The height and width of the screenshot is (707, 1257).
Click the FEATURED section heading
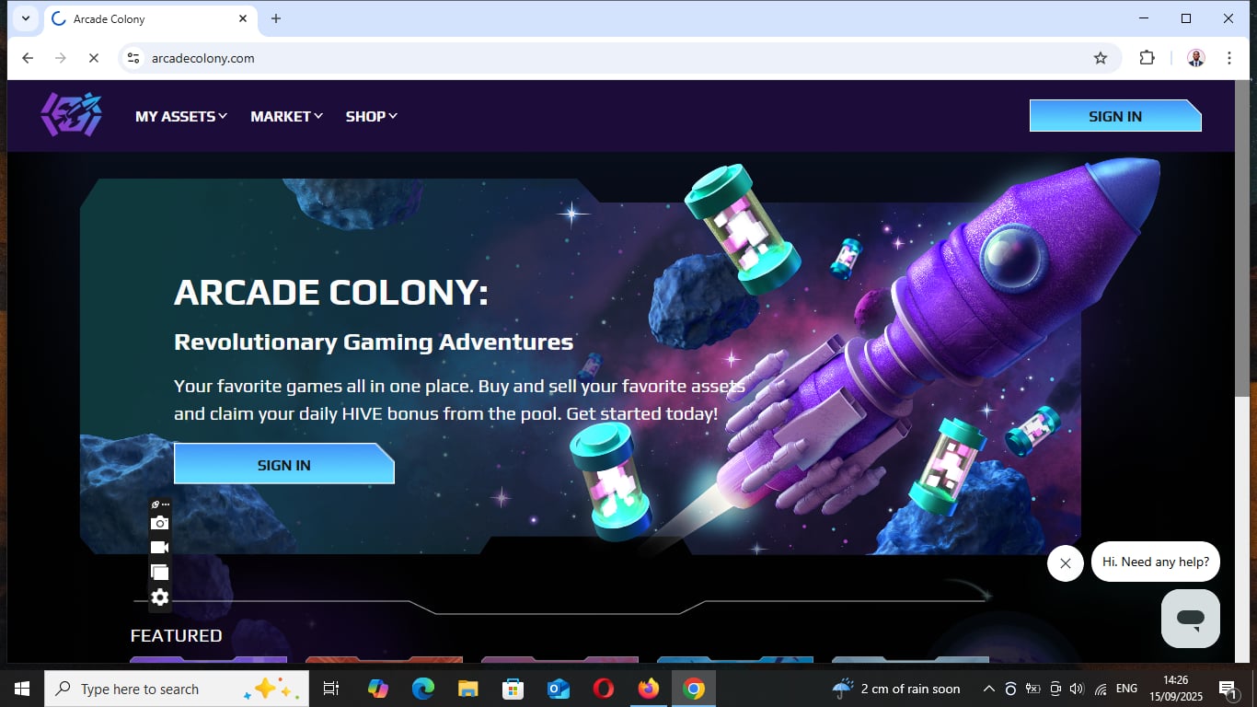click(x=176, y=635)
